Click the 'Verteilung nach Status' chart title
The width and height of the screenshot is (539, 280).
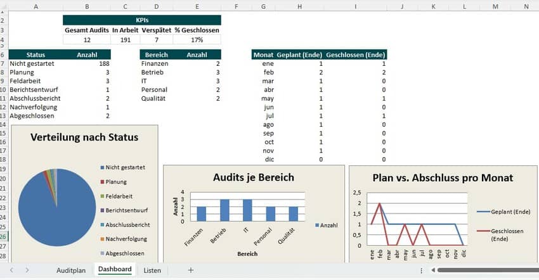84,137
